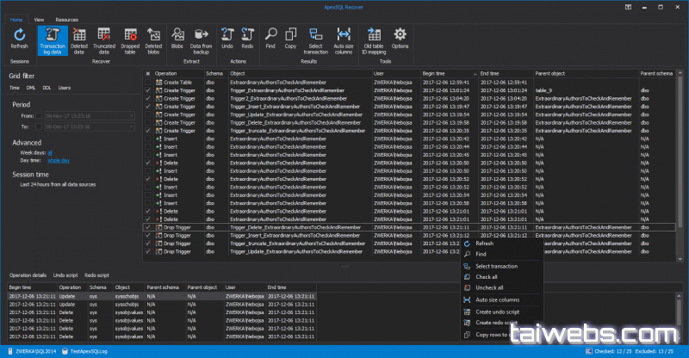Open the DML grid filter tab
Image resolution: width=689 pixels, height=358 pixels.
pos(31,88)
